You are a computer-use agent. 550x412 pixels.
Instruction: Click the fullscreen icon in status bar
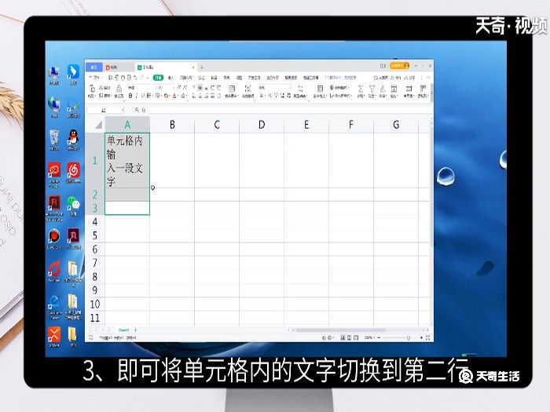pyautogui.click(x=427, y=337)
